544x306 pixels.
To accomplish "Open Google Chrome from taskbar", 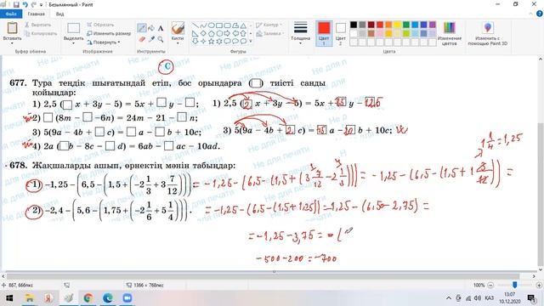I will (x=88, y=298).
